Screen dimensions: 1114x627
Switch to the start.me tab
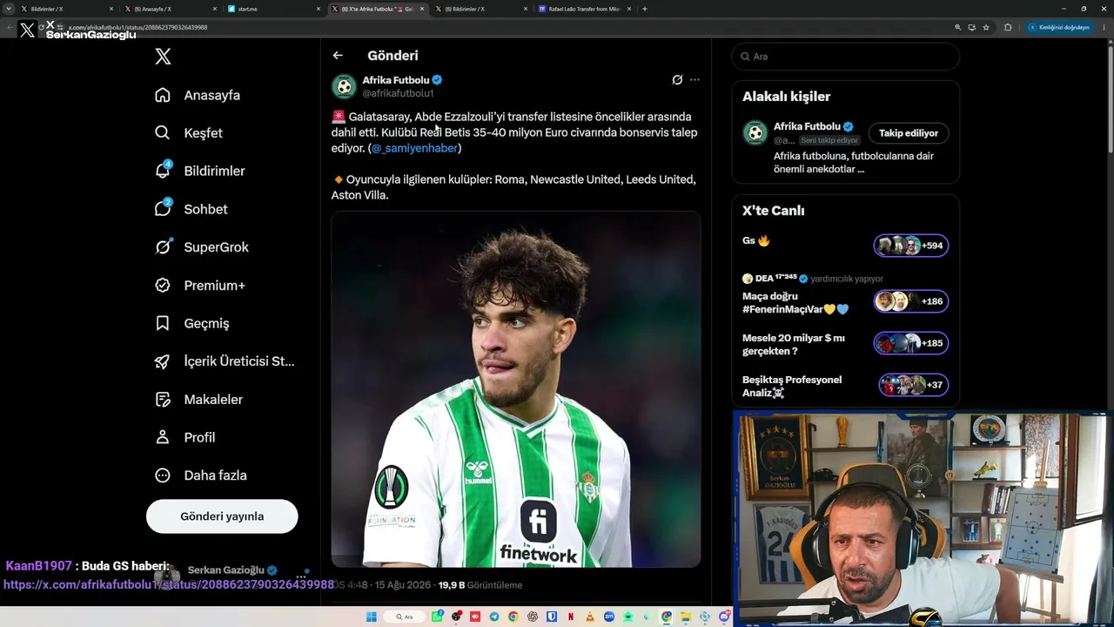pyautogui.click(x=274, y=9)
